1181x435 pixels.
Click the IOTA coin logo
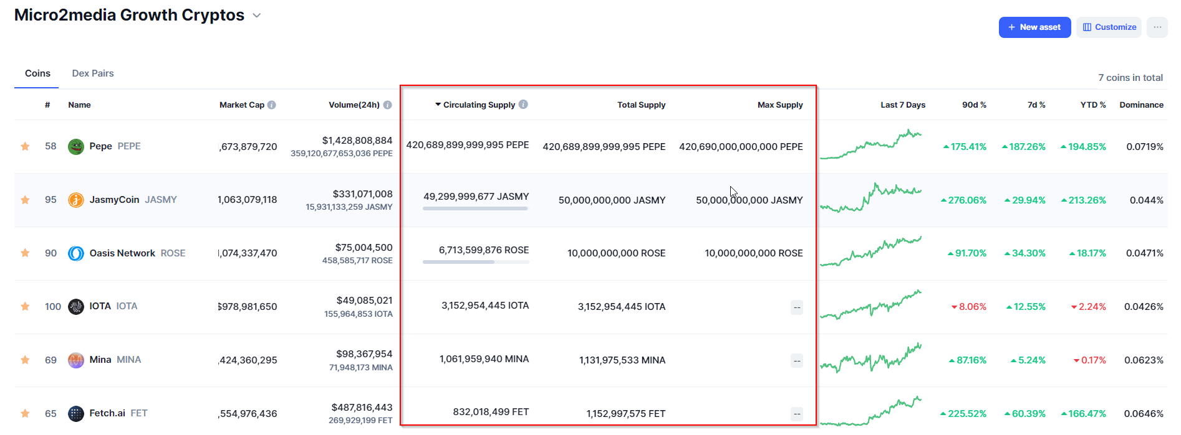[x=76, y=307]
